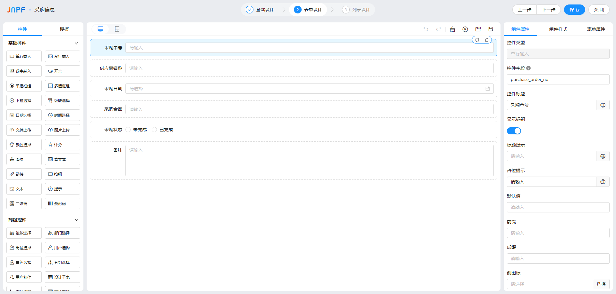Pick the 用户选择 control
Viewport: 616px width, 294px height.
pos(63,248)
